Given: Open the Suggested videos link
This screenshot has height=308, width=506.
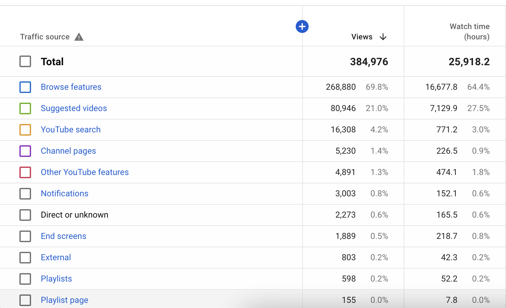Looking at the screenshot, I should (74, 108).
